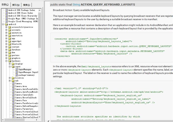Click the Android SDK Class Index page icon
The height and width of the screenshot is (122, 173).
[x=6, y=13]
